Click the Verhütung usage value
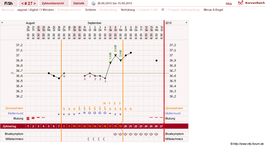Screen dimensions: 265x147 pos(128,10)
